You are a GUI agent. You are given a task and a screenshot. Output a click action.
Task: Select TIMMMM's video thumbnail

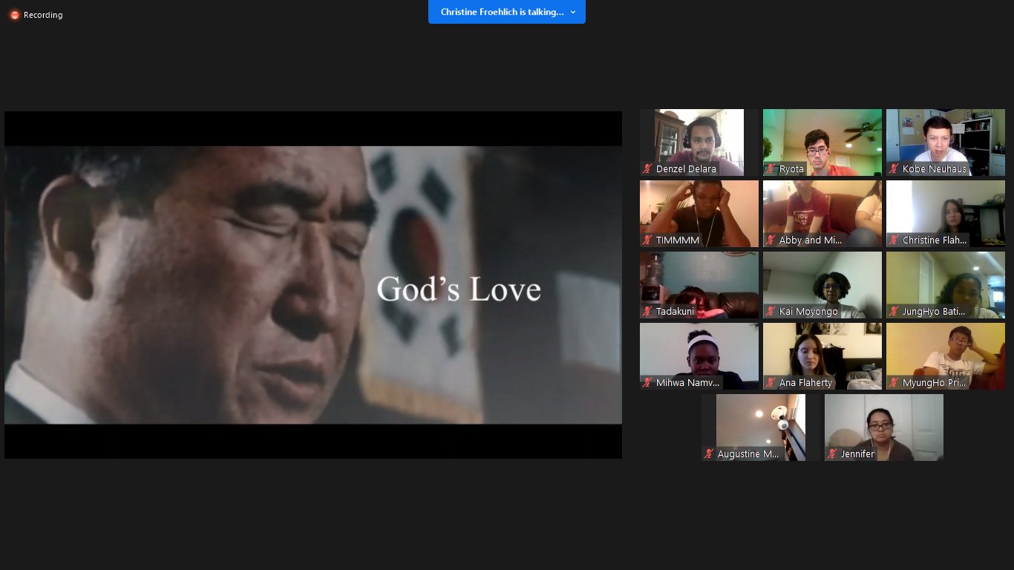699,214
